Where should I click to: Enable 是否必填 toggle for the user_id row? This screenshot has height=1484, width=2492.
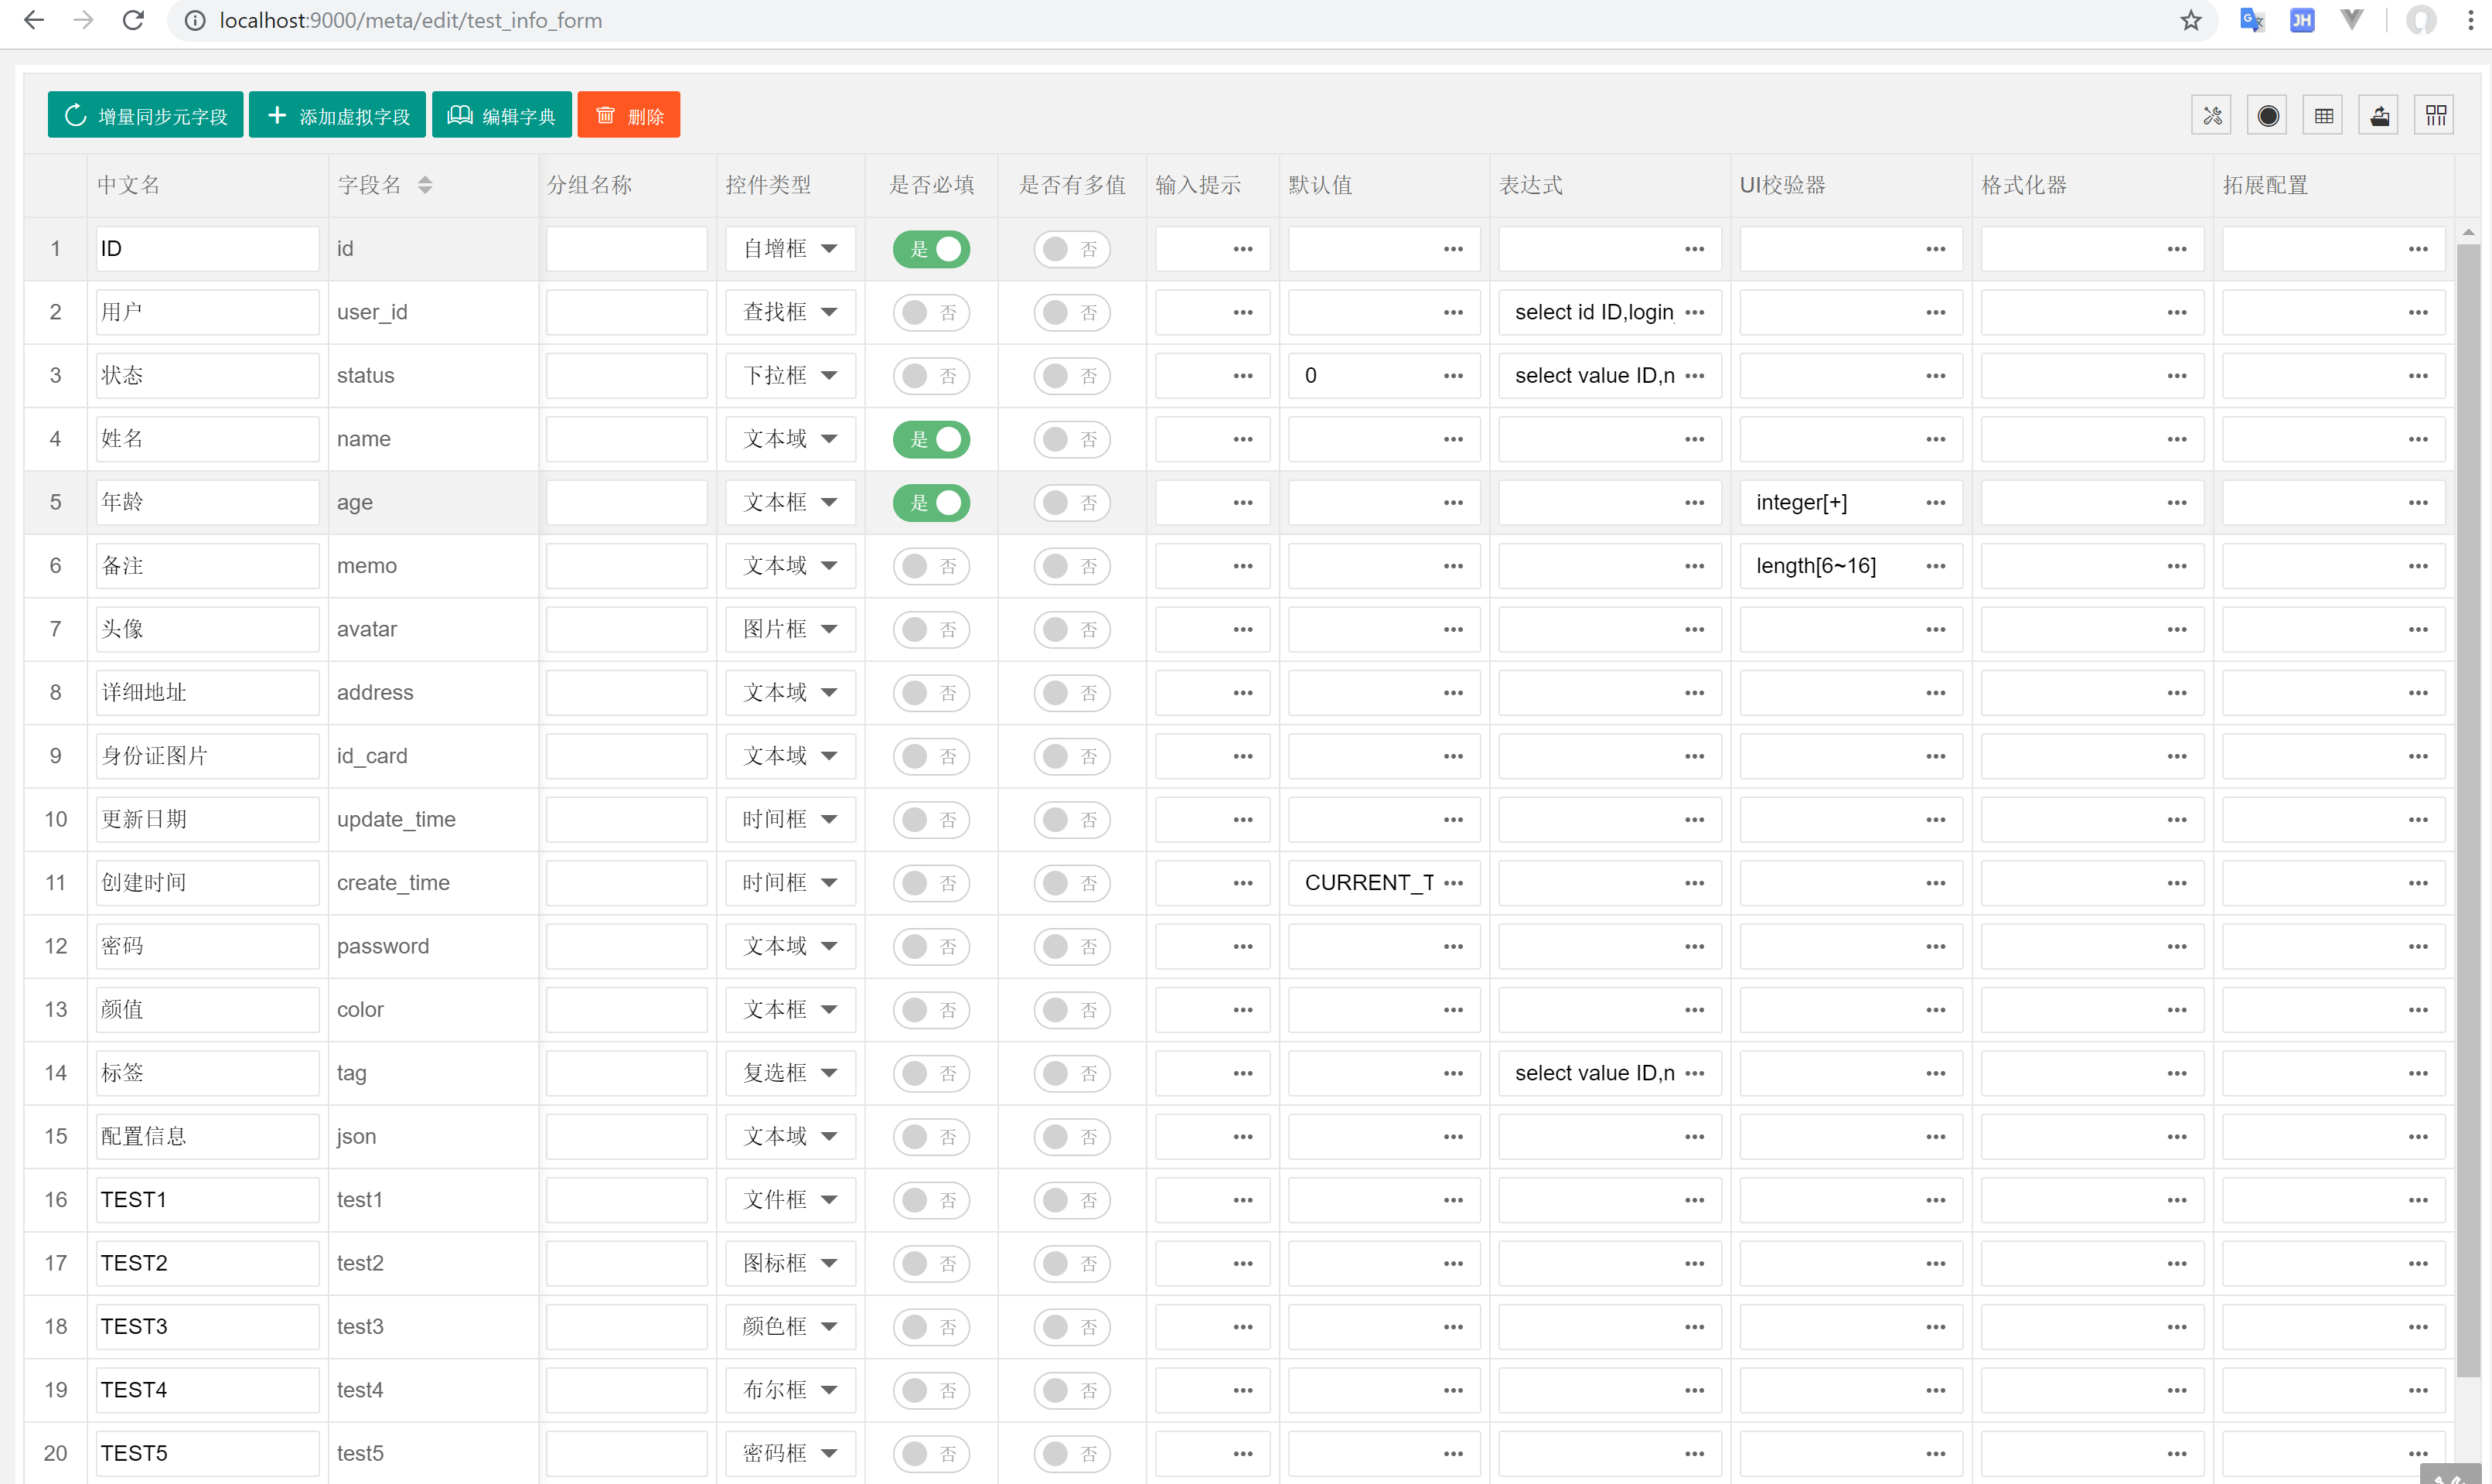(x=931, y=312)
